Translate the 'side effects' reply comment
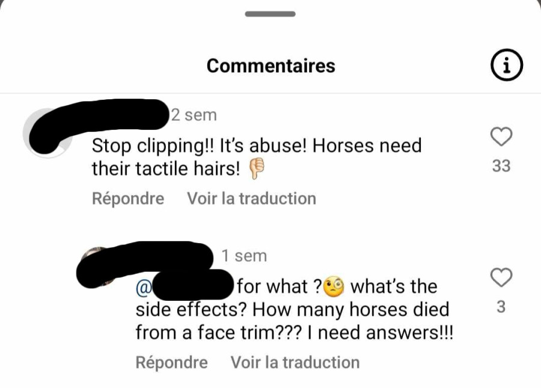The width and height of the screenshot is (541, 388). click(x=295, y=363)
